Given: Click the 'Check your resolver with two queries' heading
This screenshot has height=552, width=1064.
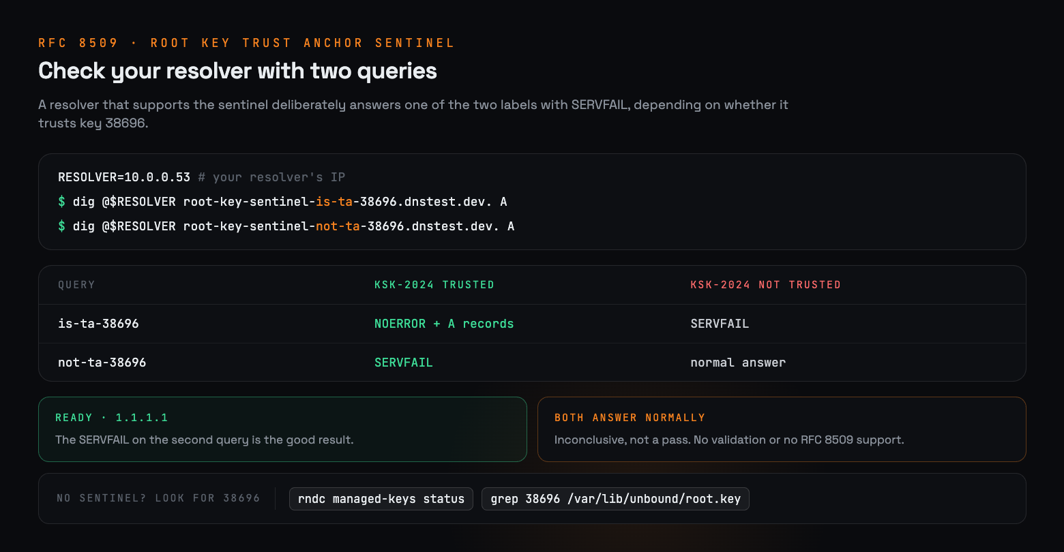Looking at the screenshot, I should (237, 71).
